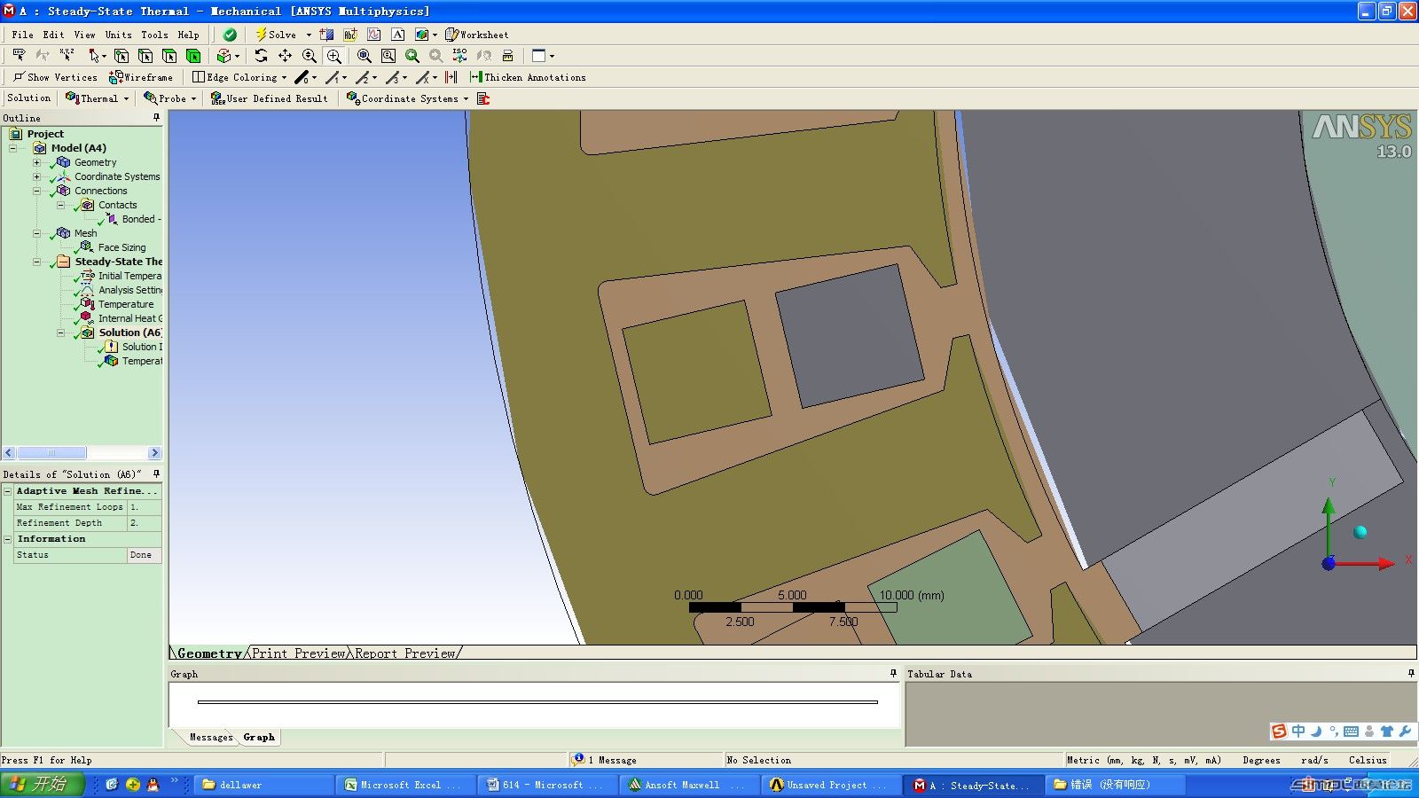Pin the Details of Solution panel
This screenshot has width=1419, height=798.
click(157, 473)
